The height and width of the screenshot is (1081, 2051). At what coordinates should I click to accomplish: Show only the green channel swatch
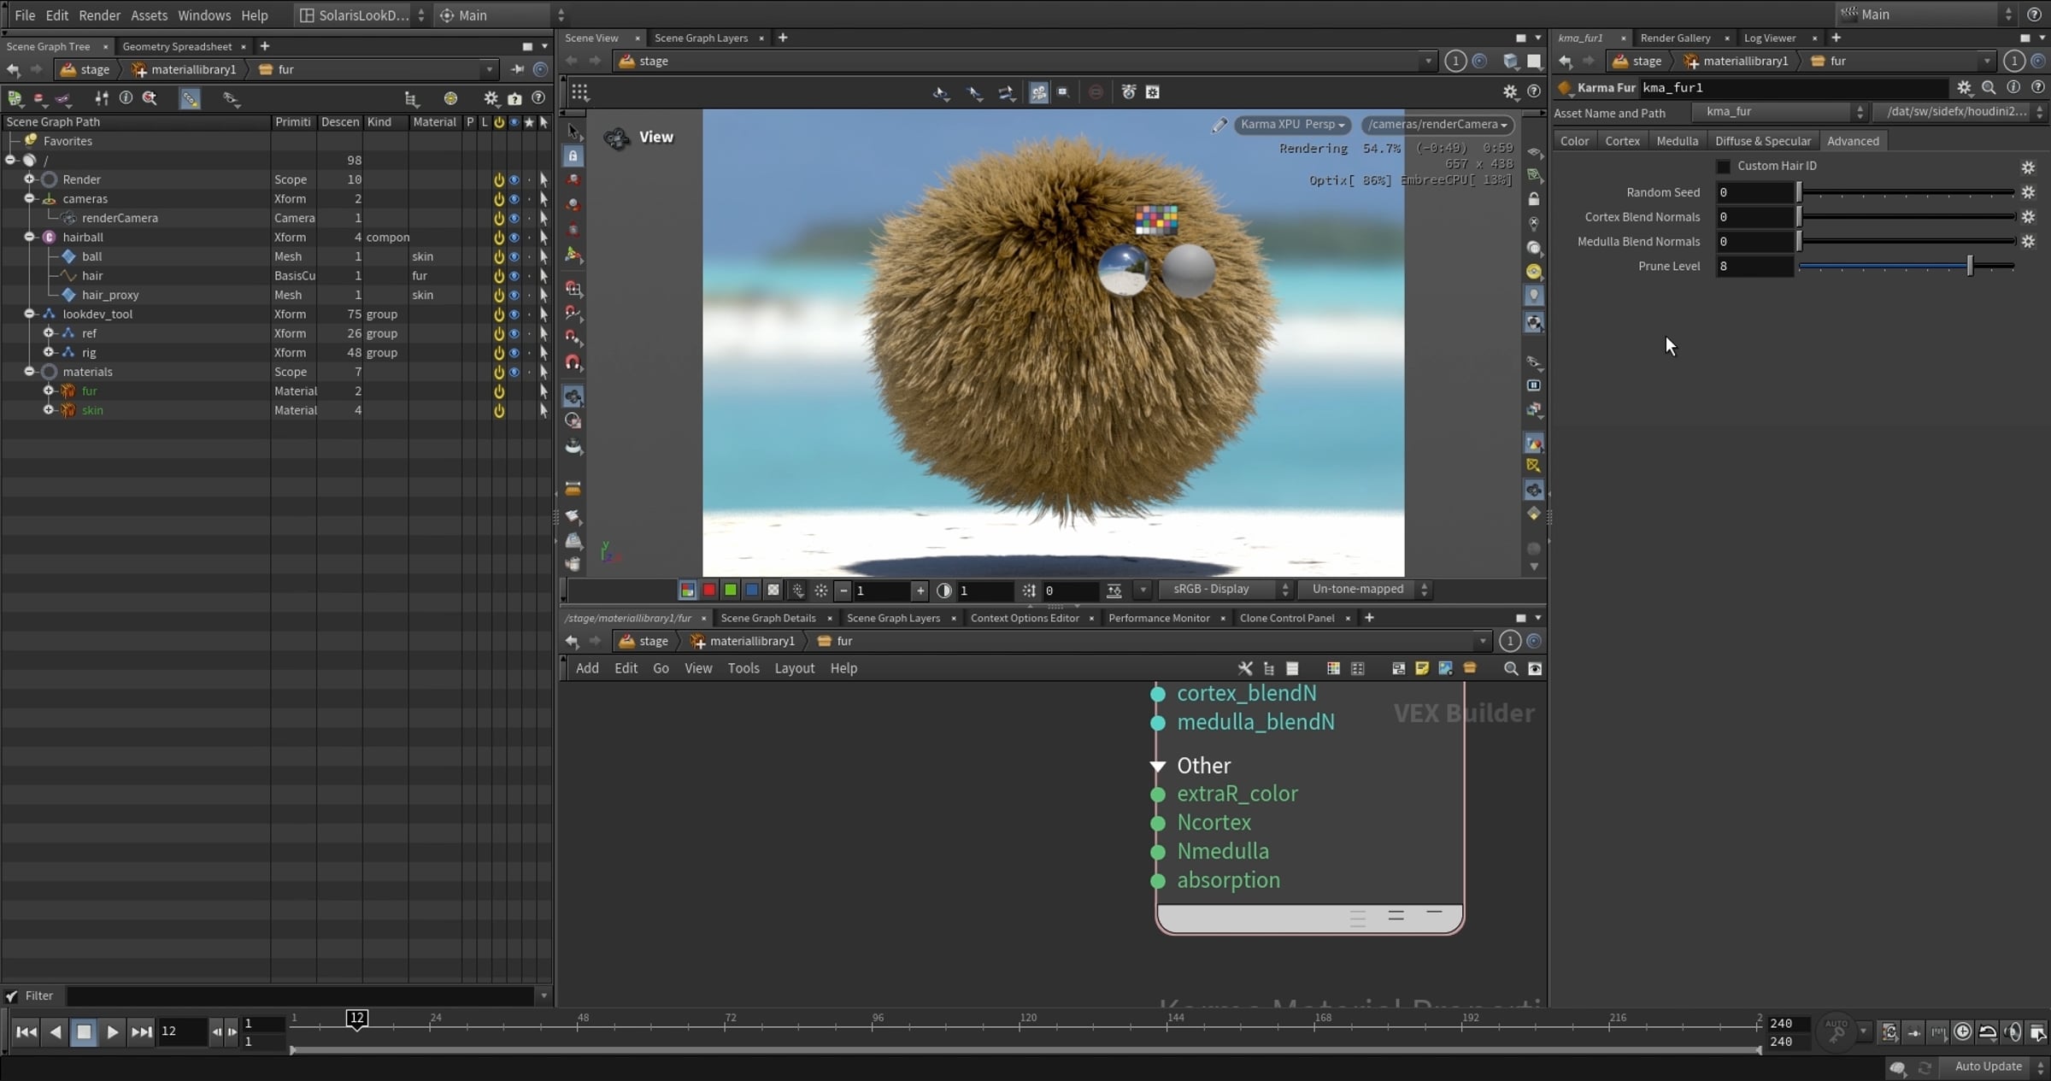tap(730, 590)
